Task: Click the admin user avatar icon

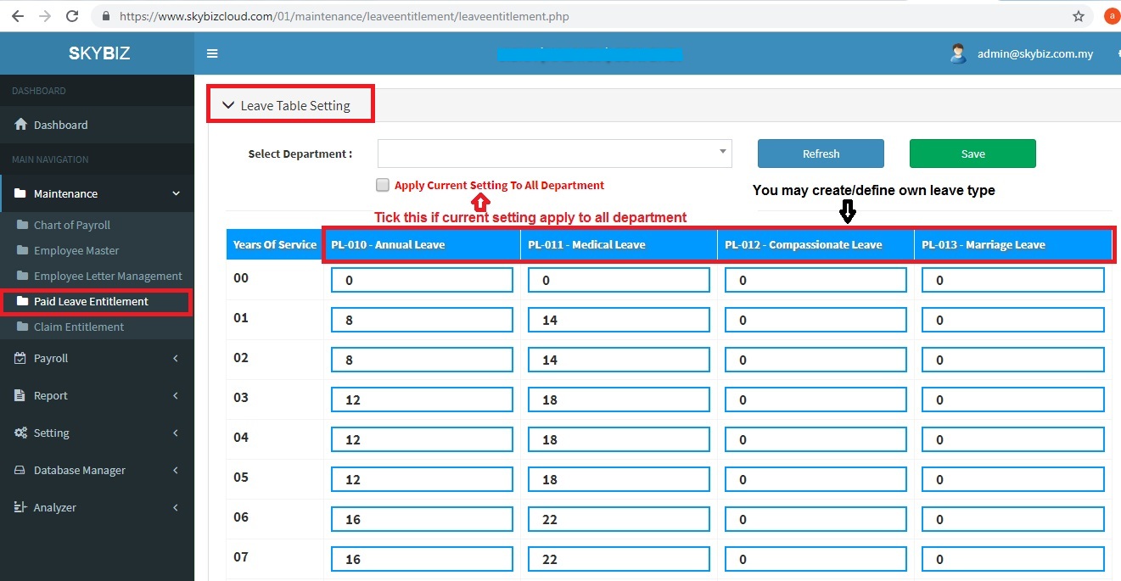Action: [958, 53]
